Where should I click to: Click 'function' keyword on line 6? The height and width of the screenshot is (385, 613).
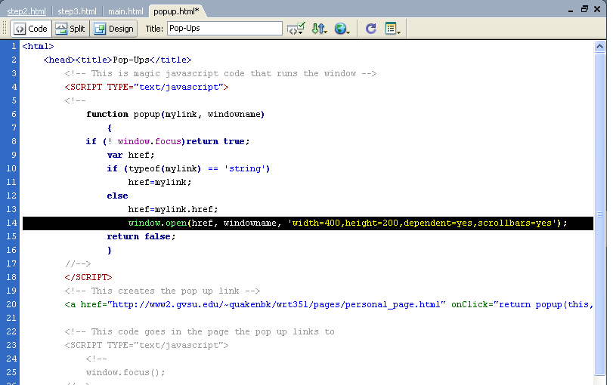[x=107, y=115]
